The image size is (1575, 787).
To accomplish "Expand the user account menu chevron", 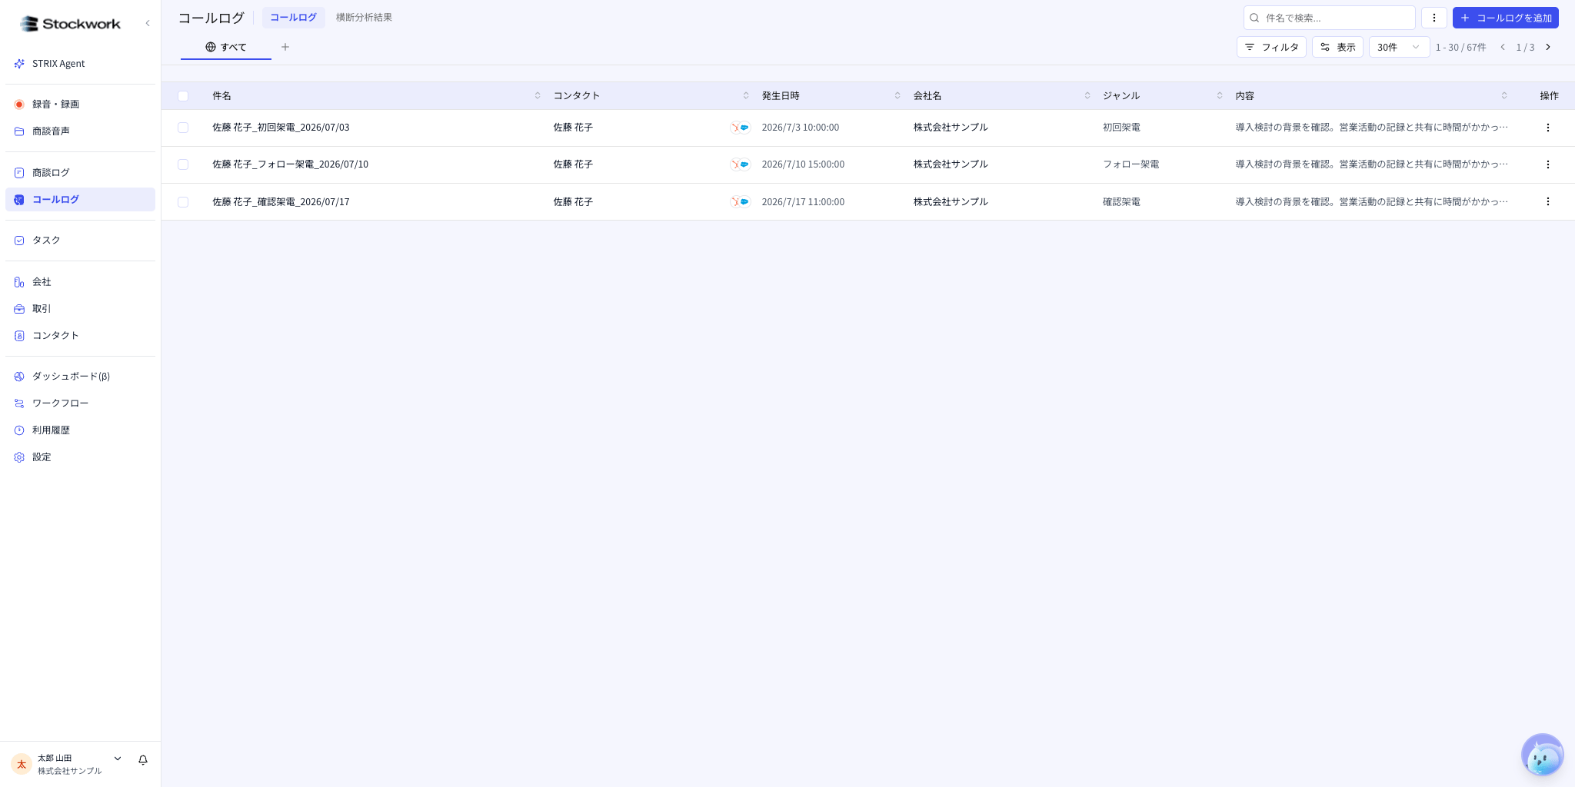I will pos(118,759).
